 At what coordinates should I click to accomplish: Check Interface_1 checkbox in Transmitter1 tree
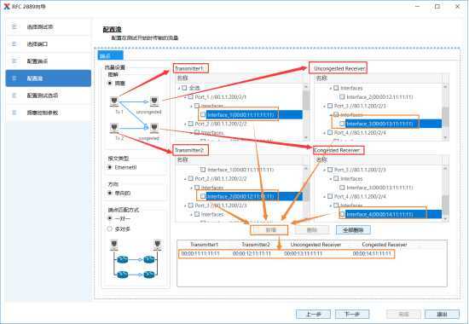tap(203, 114)
